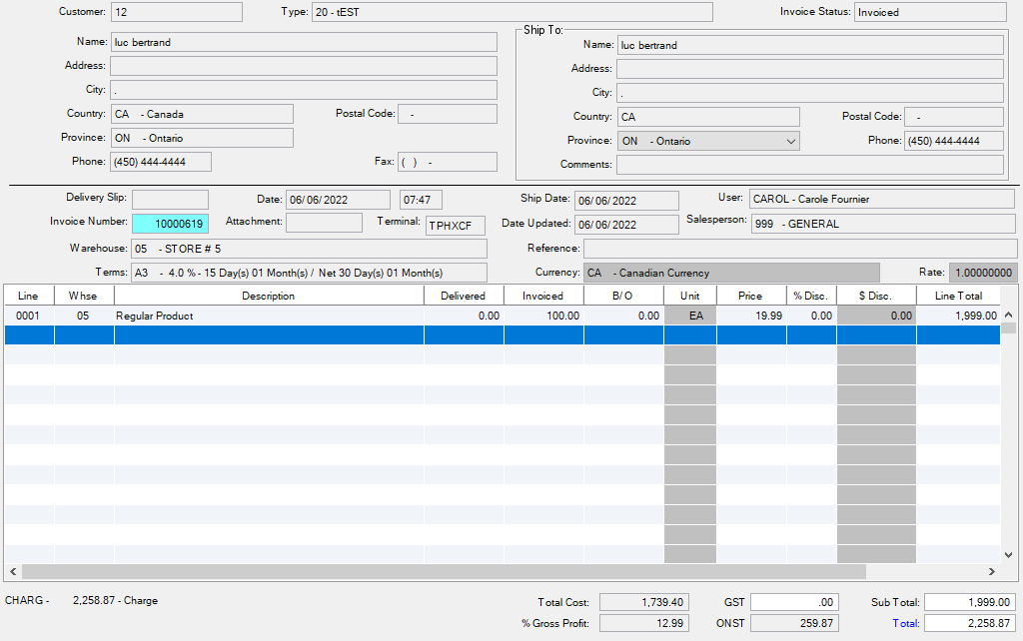Click the Sub Total amount field
1023x641 pixels.
click(x=969, y=602)
